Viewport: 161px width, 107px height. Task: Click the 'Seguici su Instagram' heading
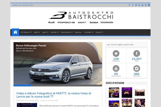pyautogui.click(x=115, y=83)
